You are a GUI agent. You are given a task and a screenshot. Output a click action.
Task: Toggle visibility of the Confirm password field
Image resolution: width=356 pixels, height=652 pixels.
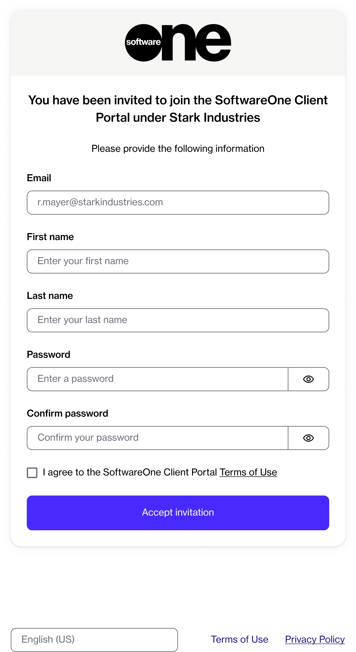(x=308, y=438)
